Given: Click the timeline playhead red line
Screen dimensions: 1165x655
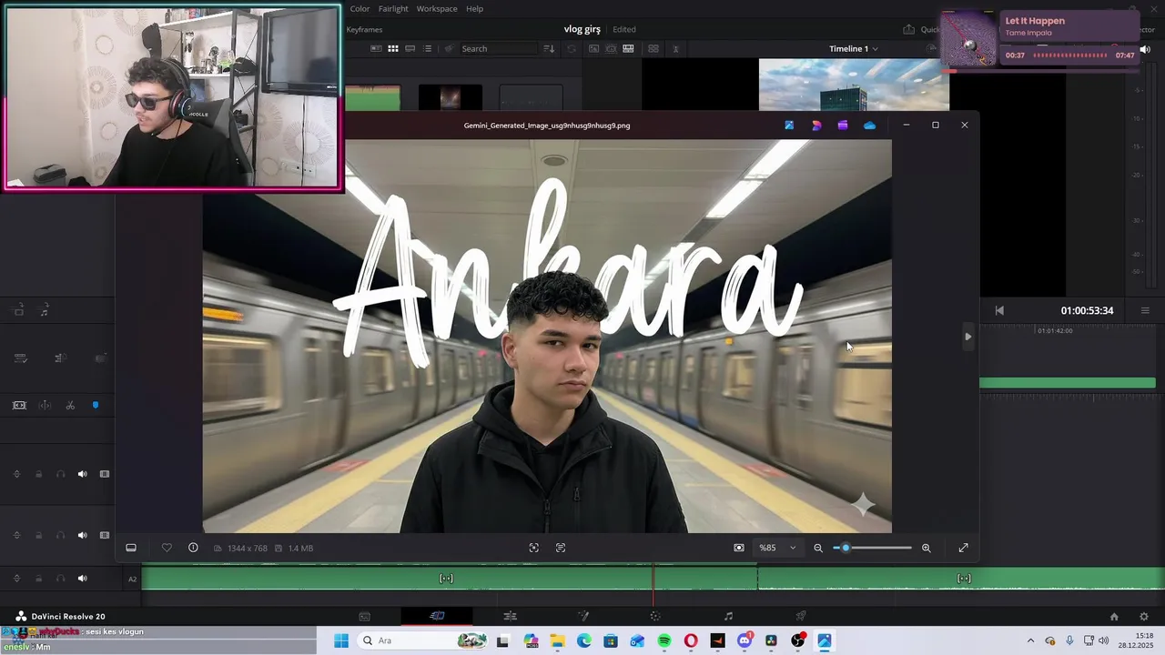Looking at the screenshot, I should tap(653, 584).
